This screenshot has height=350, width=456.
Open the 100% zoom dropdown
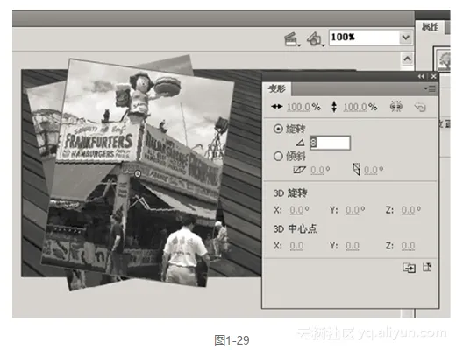[x=406, y=38]
